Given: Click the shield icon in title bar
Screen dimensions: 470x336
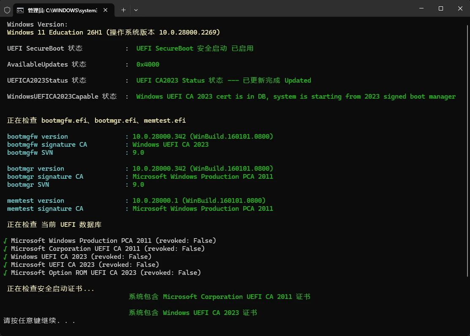Looking at the screenshot, I should click(x=7, y=10).
